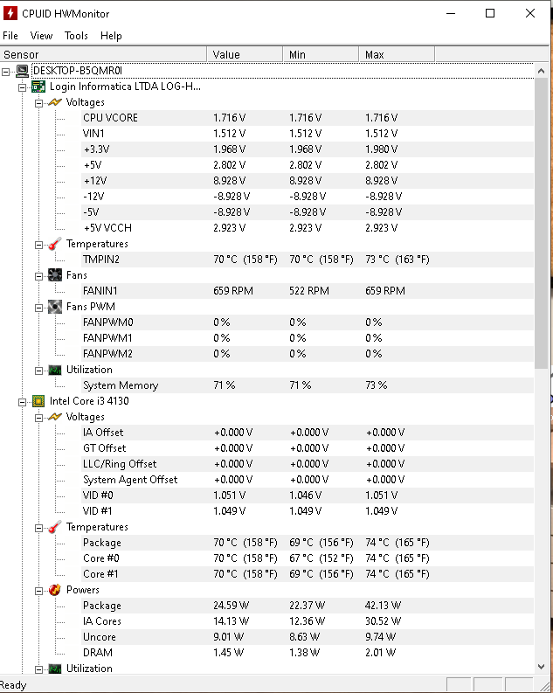Click the thermometer icon for motherboard Temperatures
Viewport: 553px width, 693px height.
tap(55, 244)
